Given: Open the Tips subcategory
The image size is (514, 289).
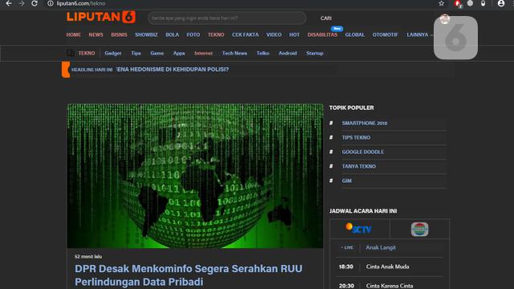Looking at the screenshot, I should 136,54.
